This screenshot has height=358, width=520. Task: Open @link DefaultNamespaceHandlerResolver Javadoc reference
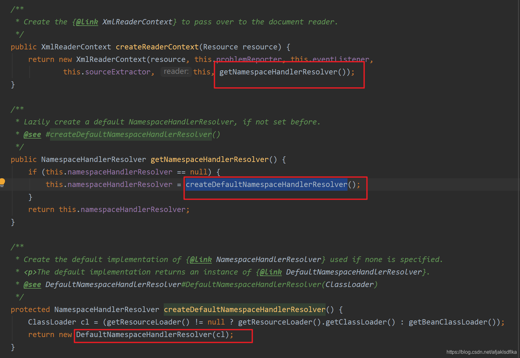(x=354, y=272)
